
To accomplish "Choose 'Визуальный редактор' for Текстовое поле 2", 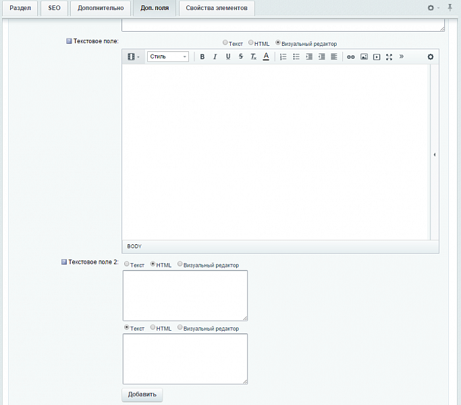I will [180, 265].
